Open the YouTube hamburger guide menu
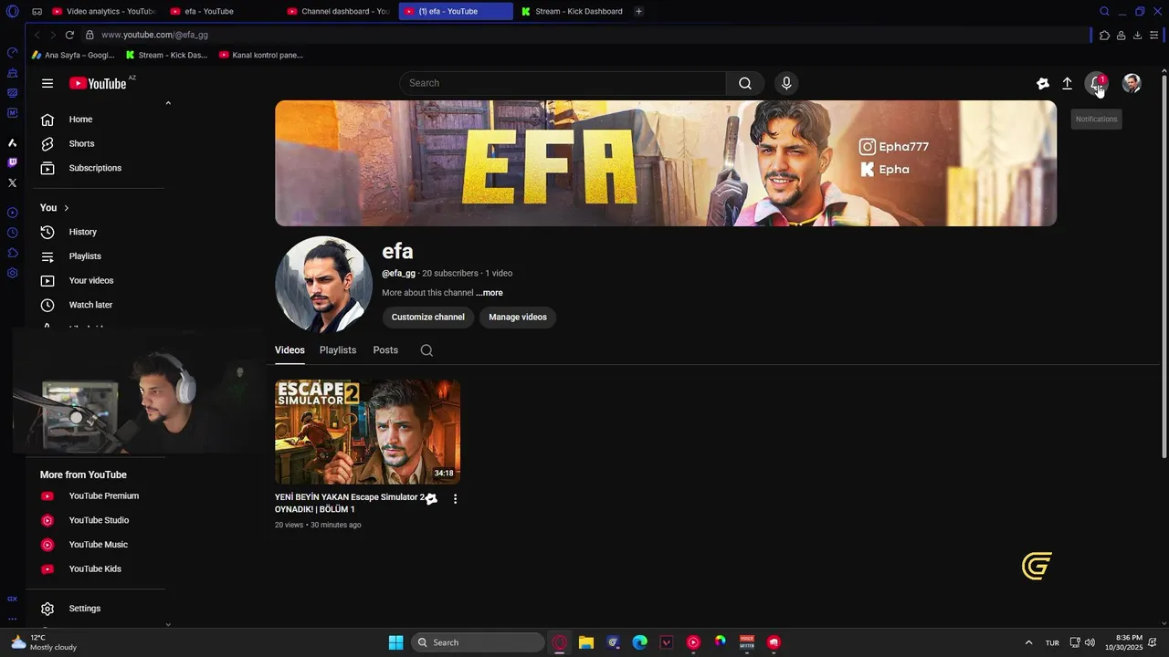Screen dimensions: 1169x657 click(47, 83)
